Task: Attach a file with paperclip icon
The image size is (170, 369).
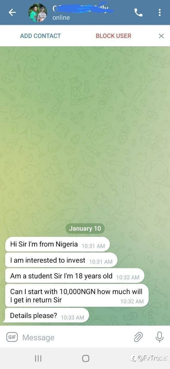Action: [x=138, y=337]
